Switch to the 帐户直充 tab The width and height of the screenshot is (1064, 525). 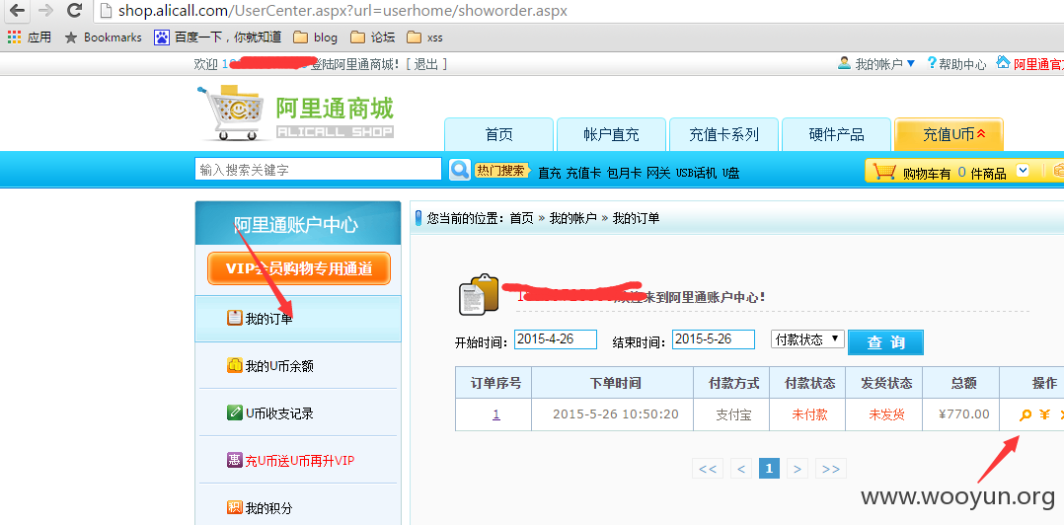coord(611,134)
